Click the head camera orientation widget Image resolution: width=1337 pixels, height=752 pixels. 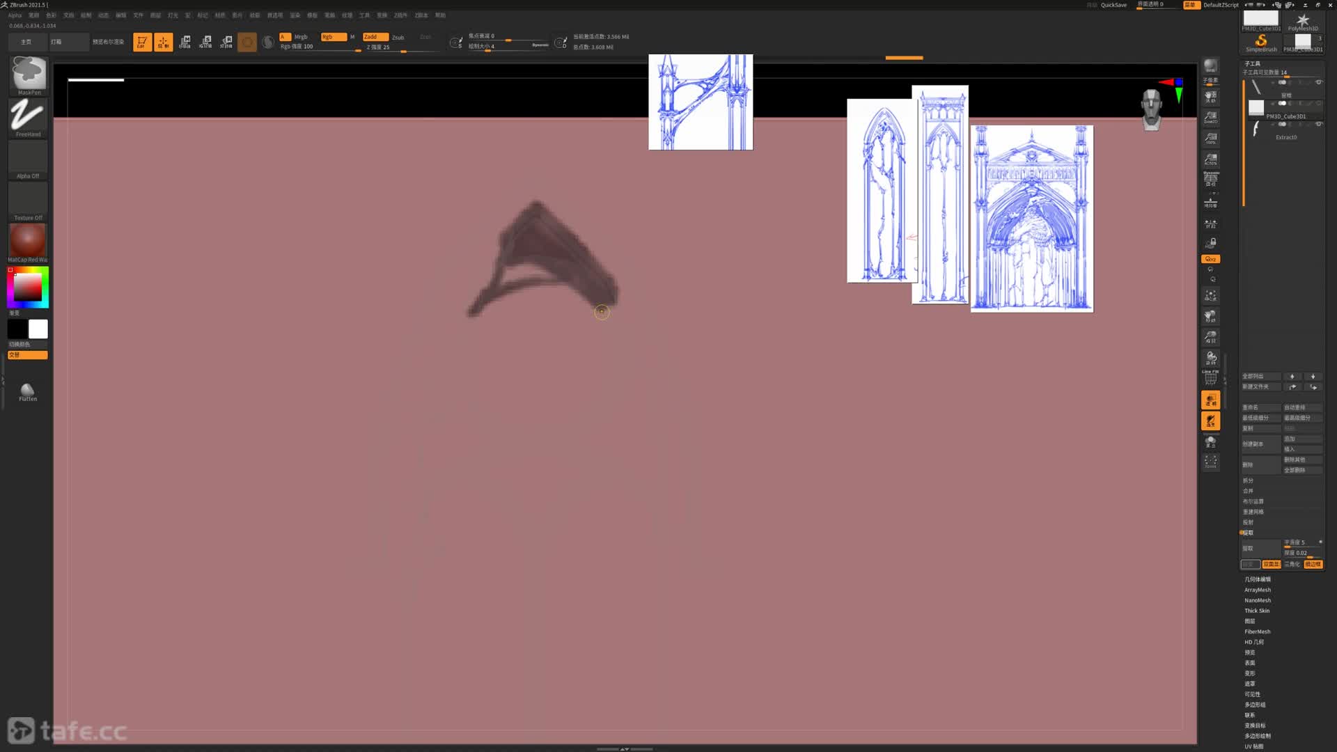(x=1151, y=109)
